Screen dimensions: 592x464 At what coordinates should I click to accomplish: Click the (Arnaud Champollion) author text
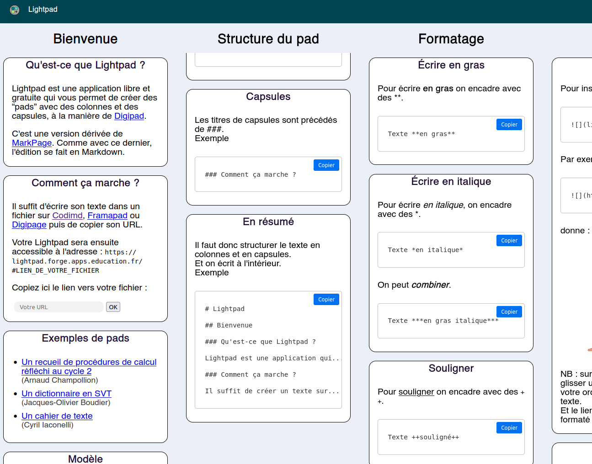(x=60, y=380)
